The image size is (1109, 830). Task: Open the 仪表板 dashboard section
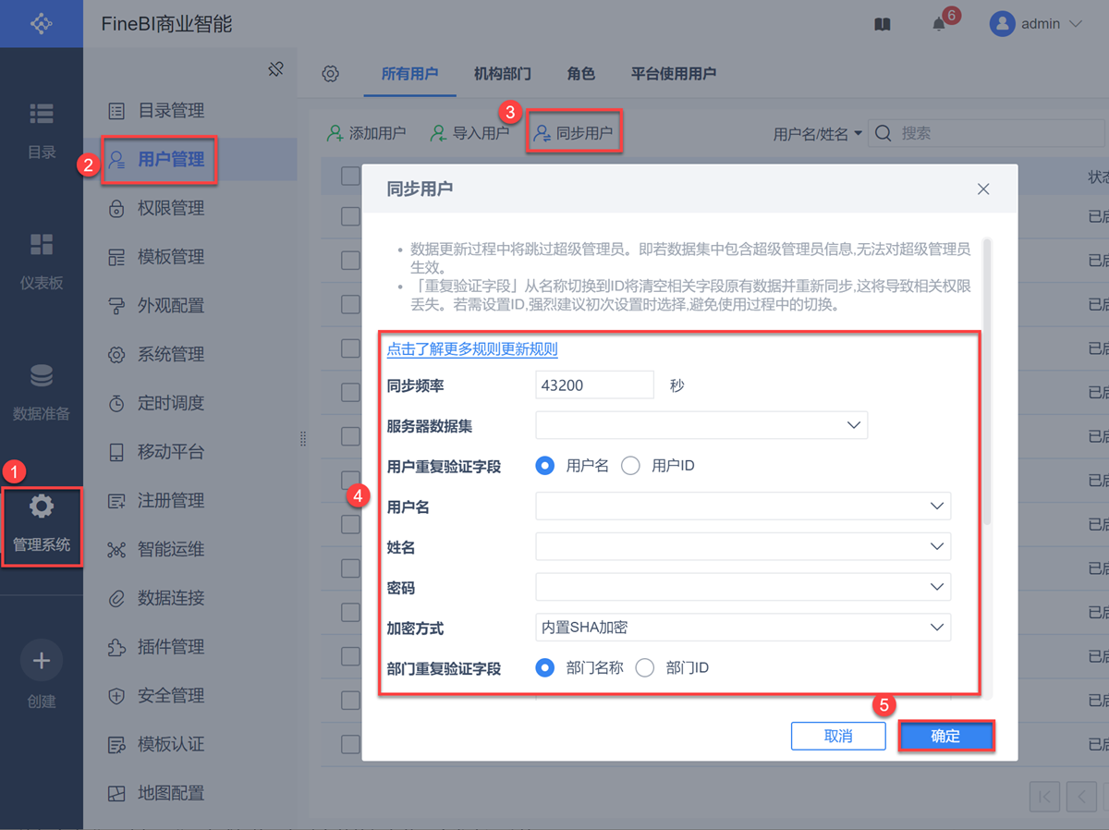point(42,261)
